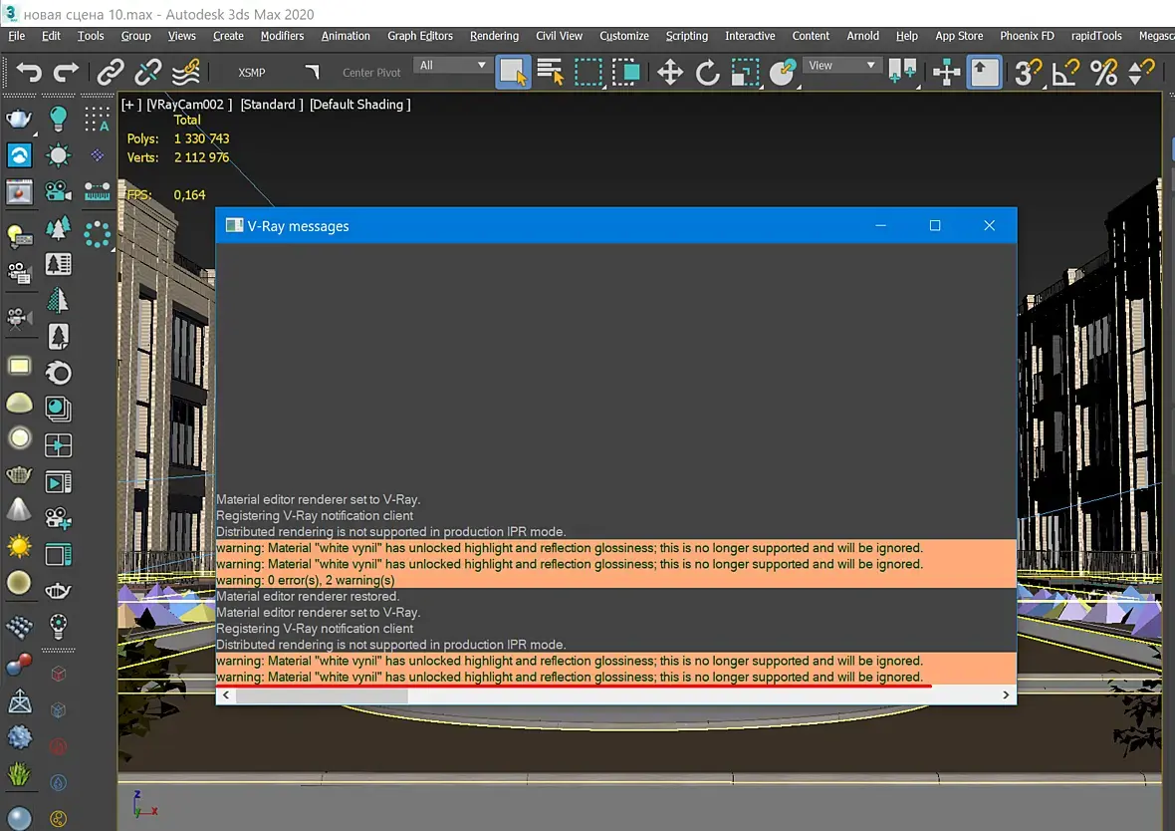Toggle the 3D Snaps button
Screen dimensions: 1175x831
1027,73
